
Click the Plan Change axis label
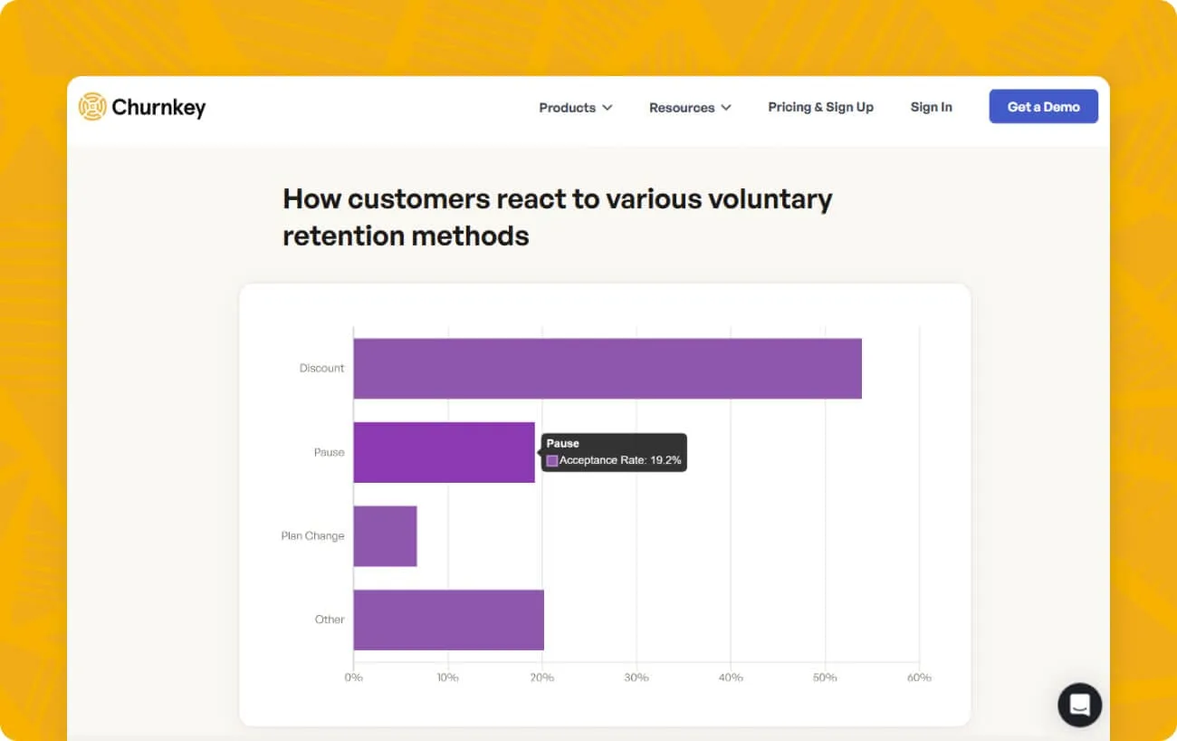point(312,536)
